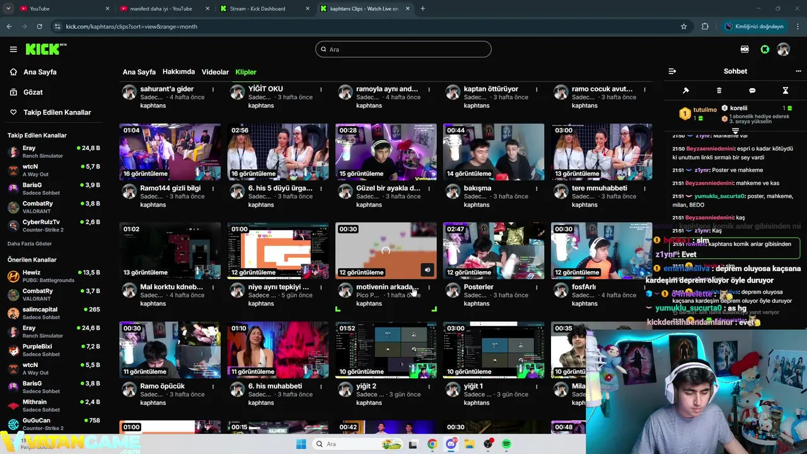Click the Task View icon on the taskbar
Screen dimensions: 807x454
(x=413, y=444)
